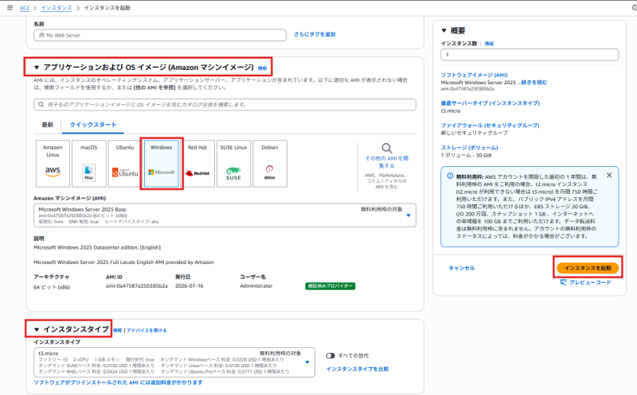
Task: Click the browse other AMIs link text
Action: [387, 162]
